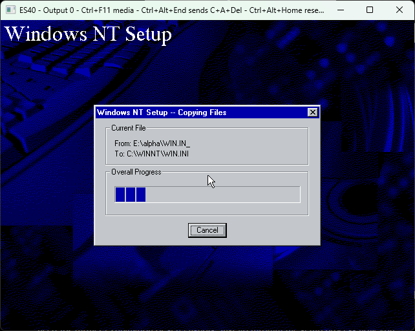
Task: Close the Copying Files dialog
Action: point(313,112)
